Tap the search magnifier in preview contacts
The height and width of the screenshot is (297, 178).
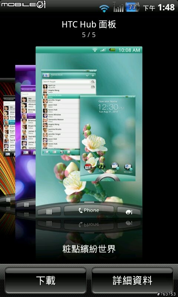(93, 82)
